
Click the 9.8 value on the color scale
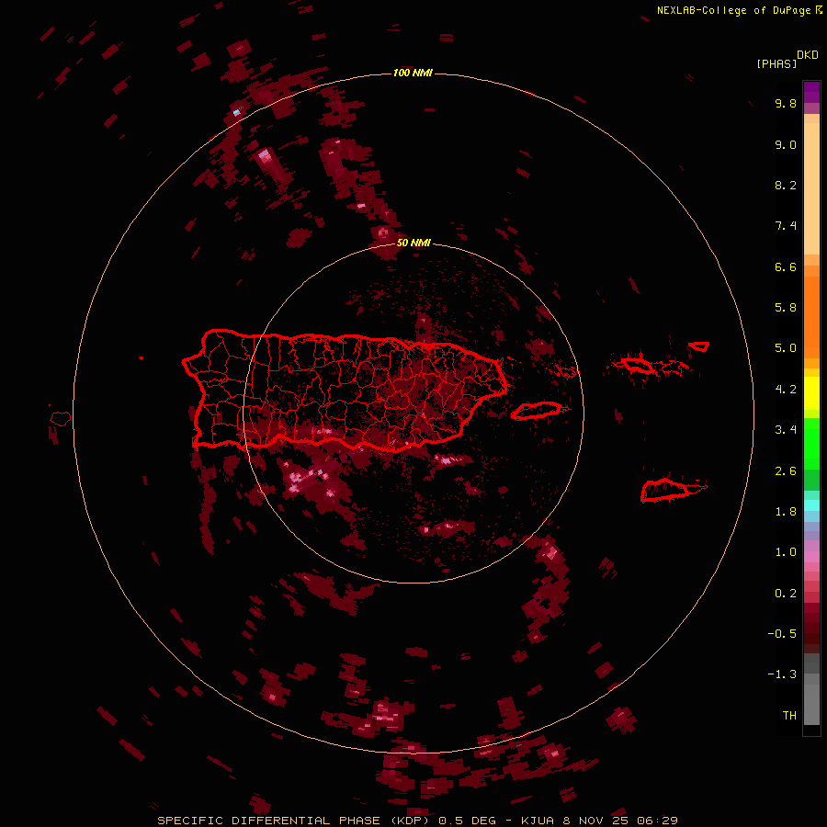[786, 103]
